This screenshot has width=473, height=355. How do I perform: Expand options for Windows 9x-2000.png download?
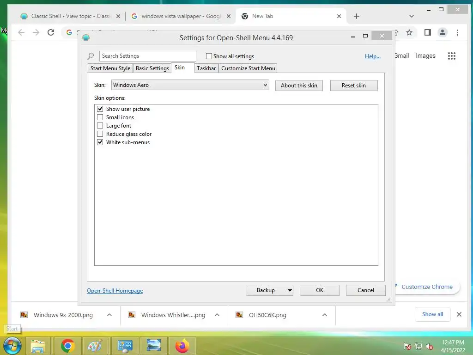(109, 315)
